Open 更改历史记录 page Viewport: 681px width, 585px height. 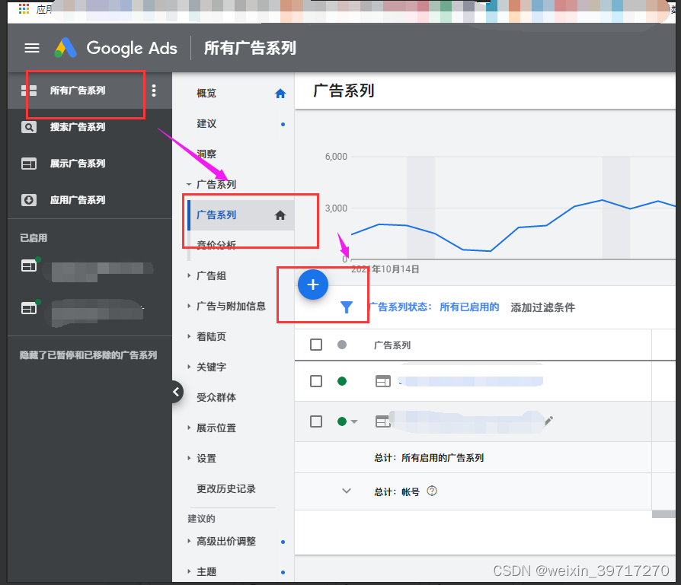pos(225,488)
